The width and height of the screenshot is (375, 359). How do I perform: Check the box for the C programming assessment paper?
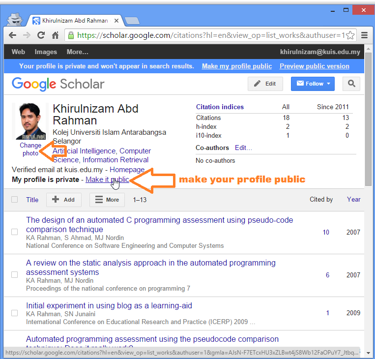point(15,232)
